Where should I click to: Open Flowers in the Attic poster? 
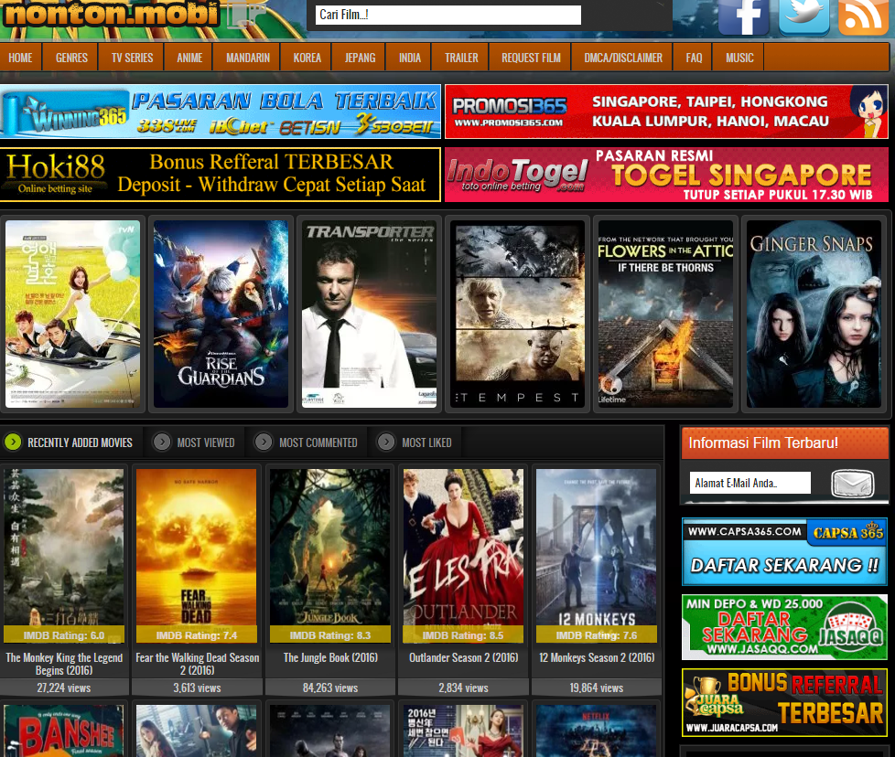tap(665, 315)
